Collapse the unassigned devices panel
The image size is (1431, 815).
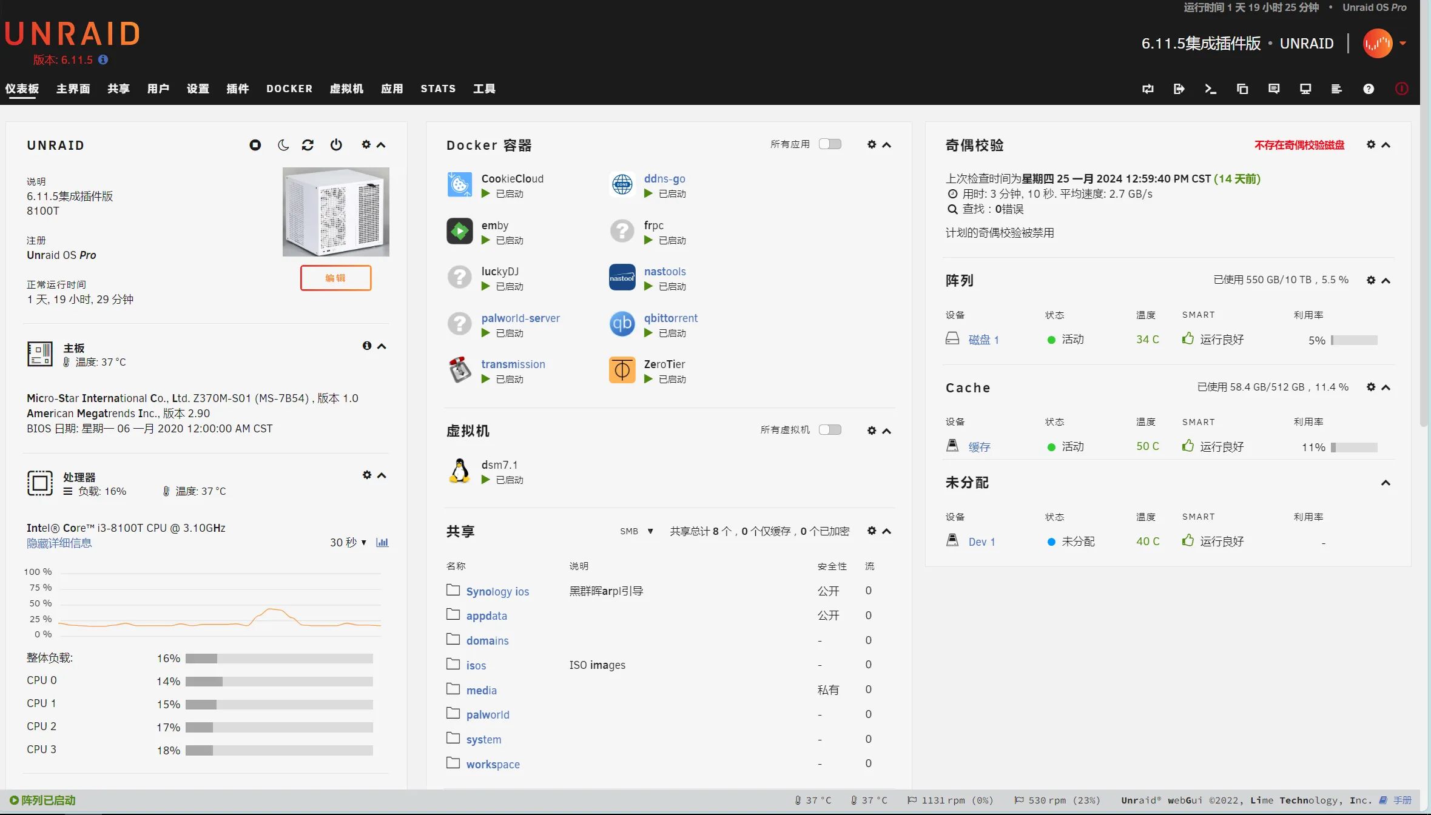(x=1386, y=483)
